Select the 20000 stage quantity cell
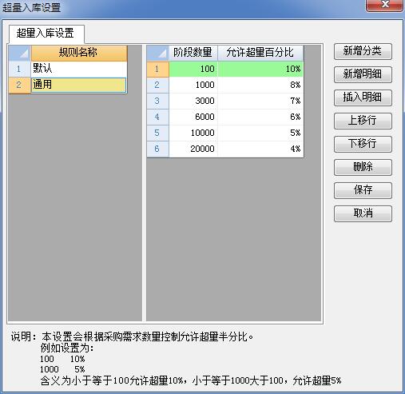The width and height of the screenshot is (405, 394). click(193, 149)
